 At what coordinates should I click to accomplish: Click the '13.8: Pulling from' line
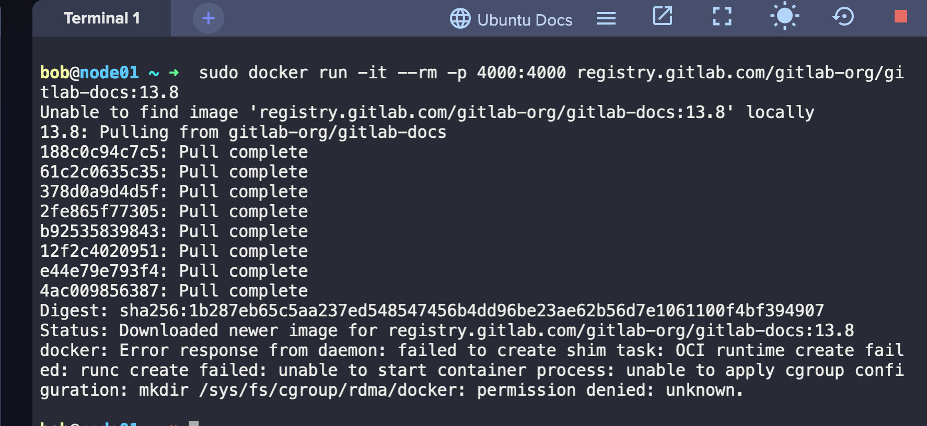pyautogui.click(x=243, y=132)
